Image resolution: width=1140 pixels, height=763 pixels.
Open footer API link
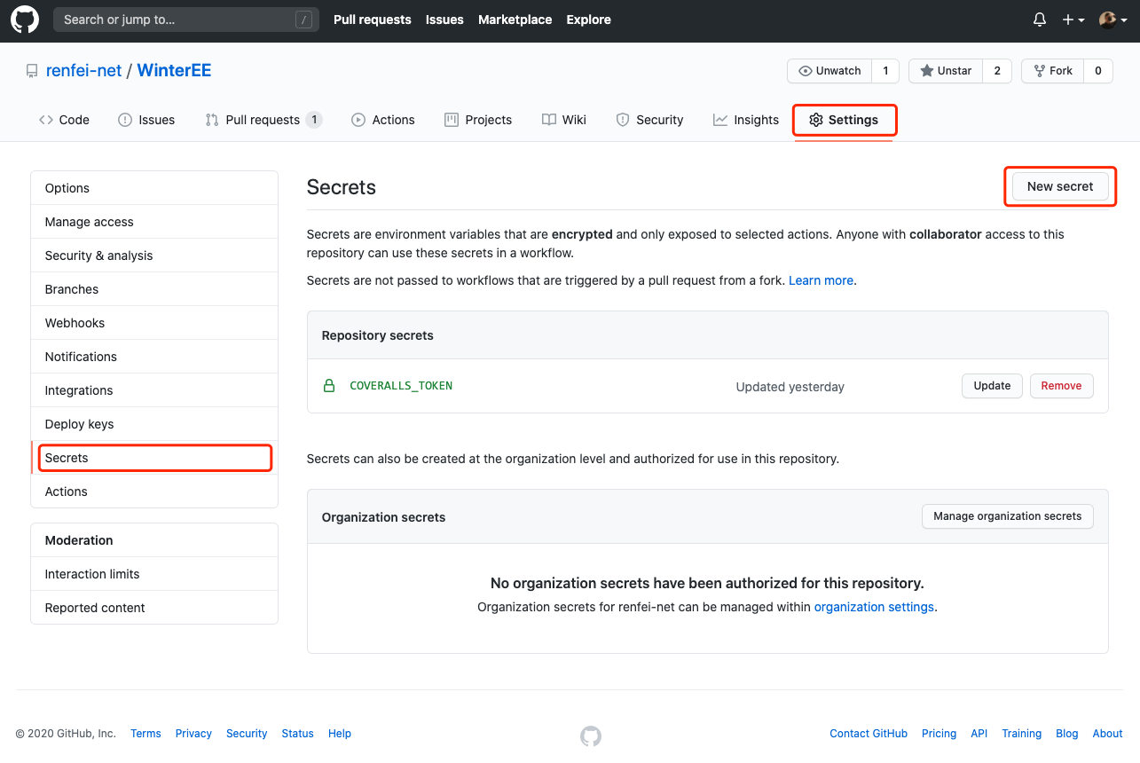coord(979,734)
